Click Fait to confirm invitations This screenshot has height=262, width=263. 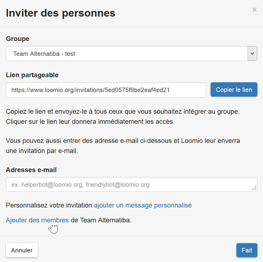pos(246,250)
